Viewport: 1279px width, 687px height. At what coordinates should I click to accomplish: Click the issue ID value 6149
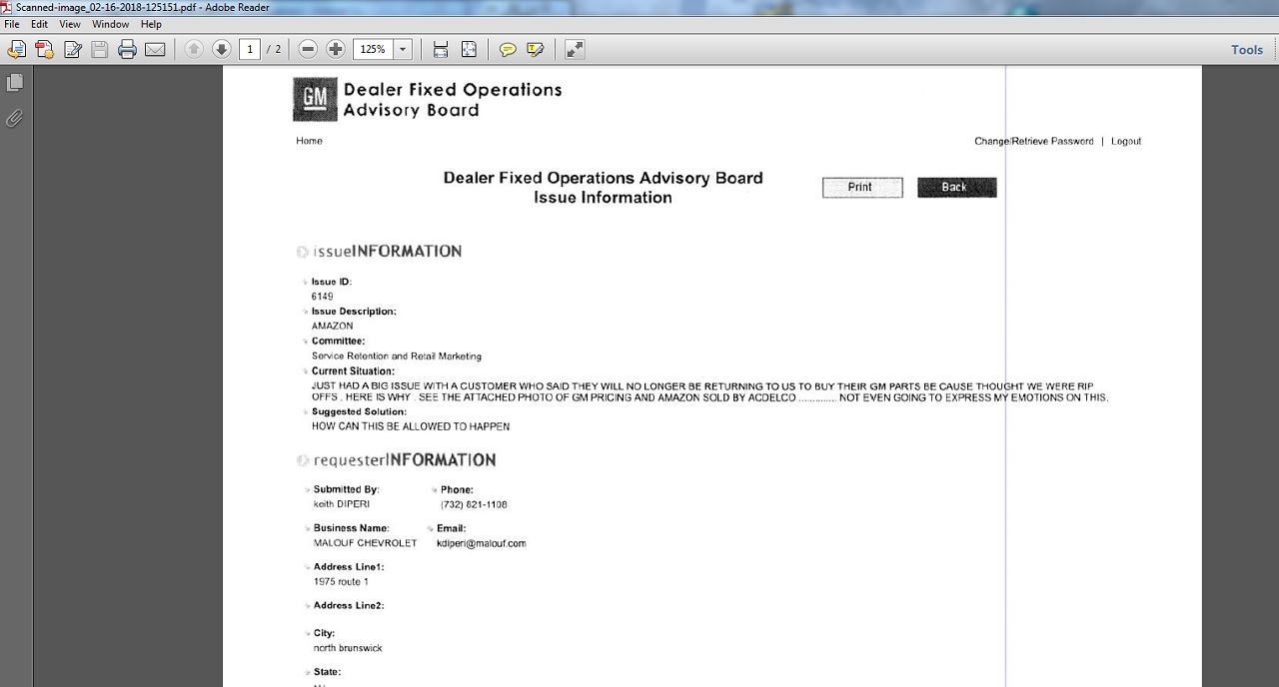pos(323,297)
